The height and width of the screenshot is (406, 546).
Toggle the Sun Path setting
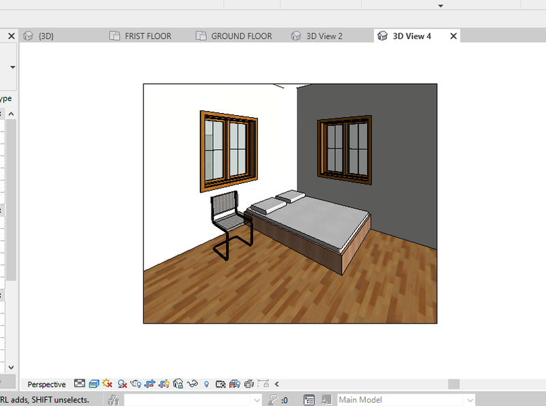click(107, 384)
